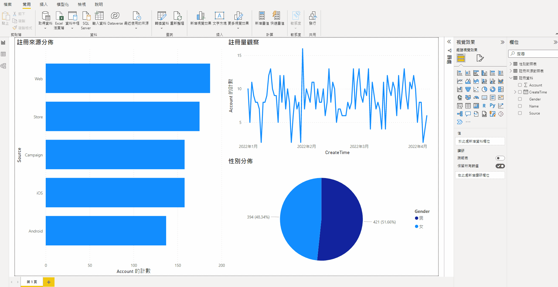Select the R script visual icon
The height and width of the screenshot is (287, 558).
click(x=484, y=106)
